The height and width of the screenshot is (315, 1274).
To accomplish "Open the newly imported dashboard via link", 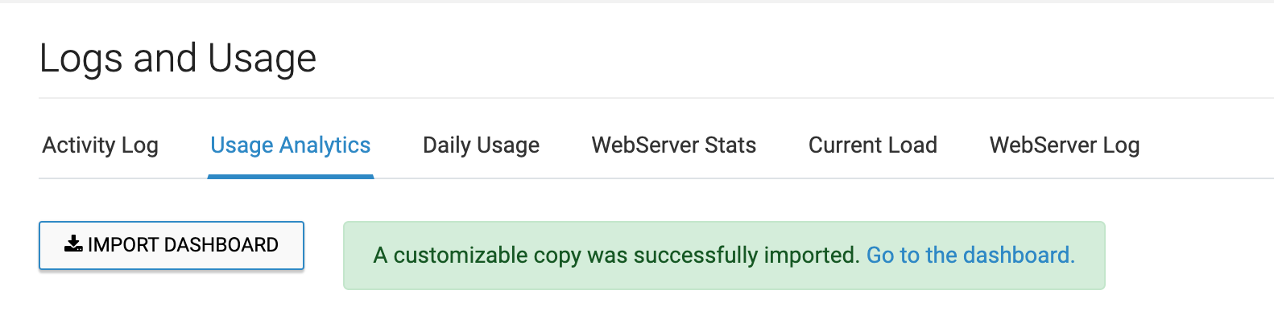I will 970,256.
